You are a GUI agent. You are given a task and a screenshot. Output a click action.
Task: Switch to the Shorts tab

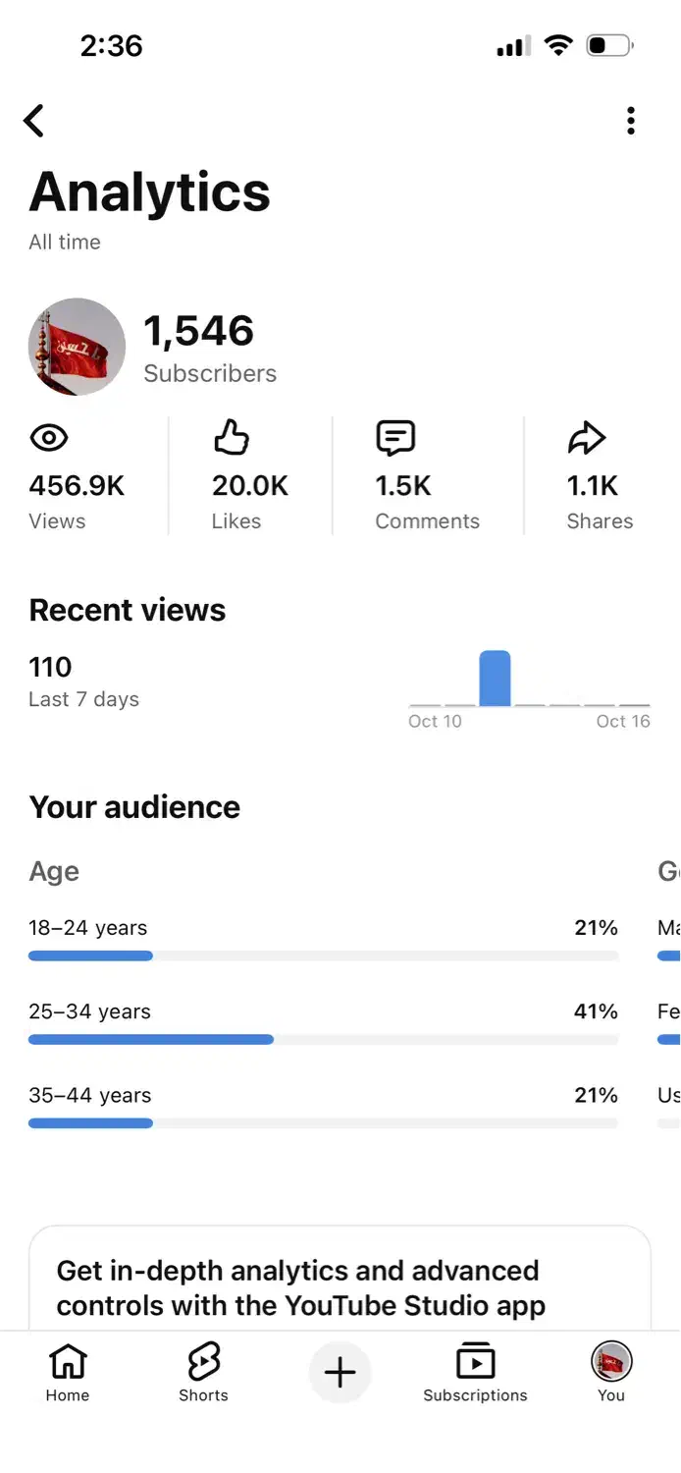pos(203,1372)
